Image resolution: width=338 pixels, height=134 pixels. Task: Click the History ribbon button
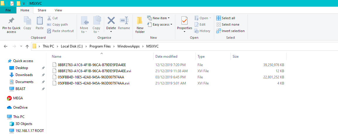click(x=202, y=31)
